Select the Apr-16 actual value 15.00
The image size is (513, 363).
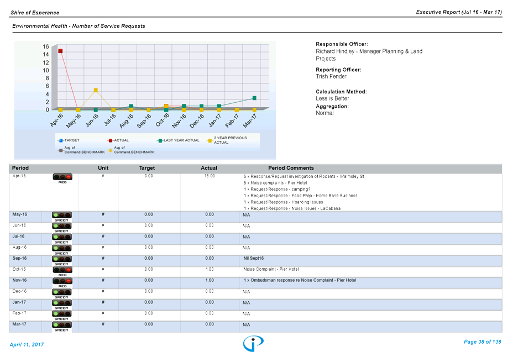tap(210, 176)
